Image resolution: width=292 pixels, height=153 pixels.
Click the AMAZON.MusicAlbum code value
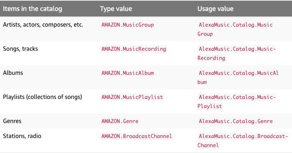point(127,73)
